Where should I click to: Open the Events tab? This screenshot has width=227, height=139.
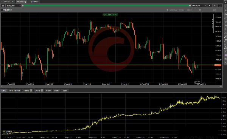pyautogui.click(x=57, y=91)
